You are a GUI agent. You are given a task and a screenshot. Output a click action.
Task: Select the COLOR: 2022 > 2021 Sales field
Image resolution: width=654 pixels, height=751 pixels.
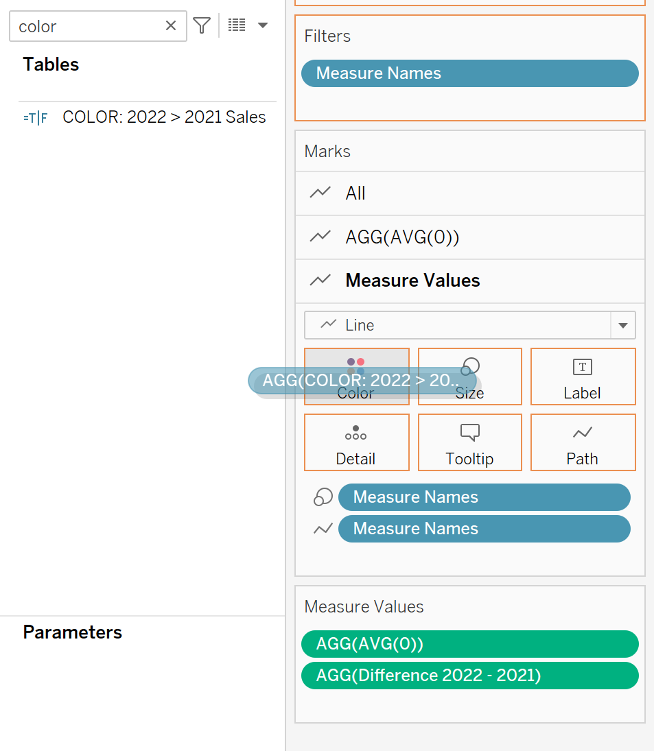click(x=164, y=117)
